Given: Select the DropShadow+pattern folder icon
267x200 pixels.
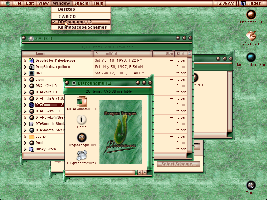Looking at the screenshot, I should pos(32,67).
